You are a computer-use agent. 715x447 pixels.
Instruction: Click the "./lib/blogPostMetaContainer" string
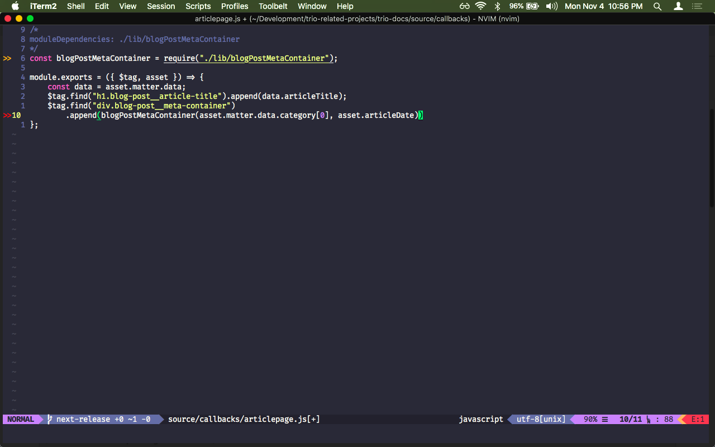(264, 58)
